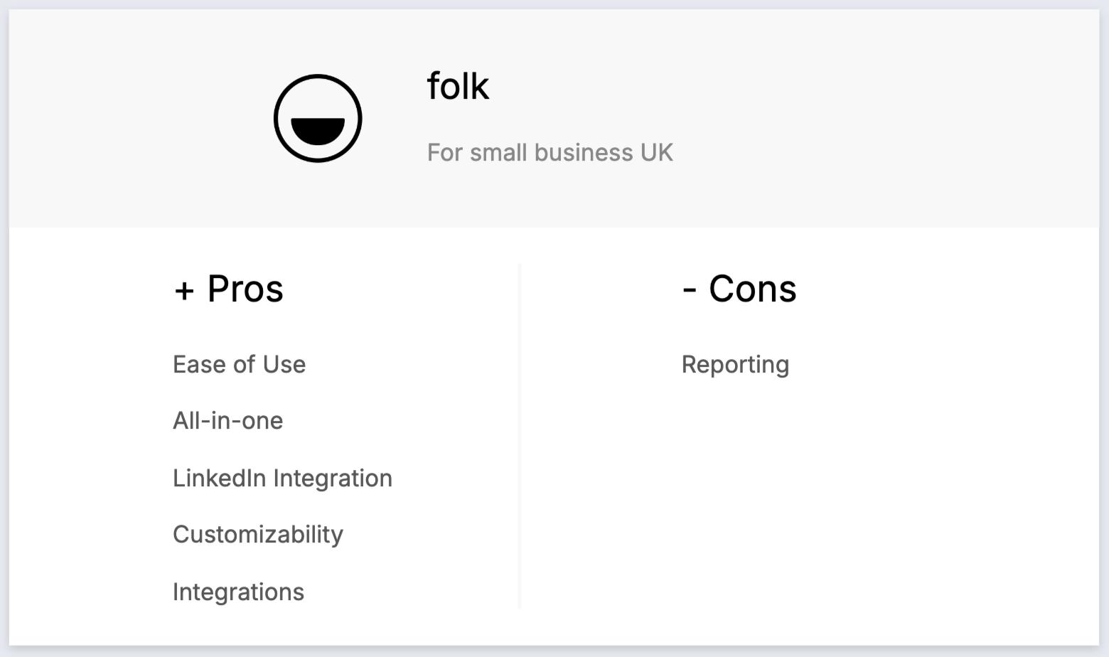Select the Reporting con item
1109x657 pixels.
point(735,364)
